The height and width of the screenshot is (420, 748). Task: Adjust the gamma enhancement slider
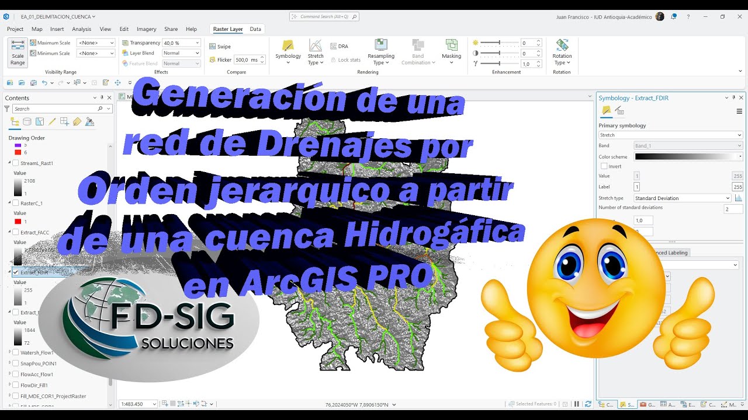[x=498, y=64]
